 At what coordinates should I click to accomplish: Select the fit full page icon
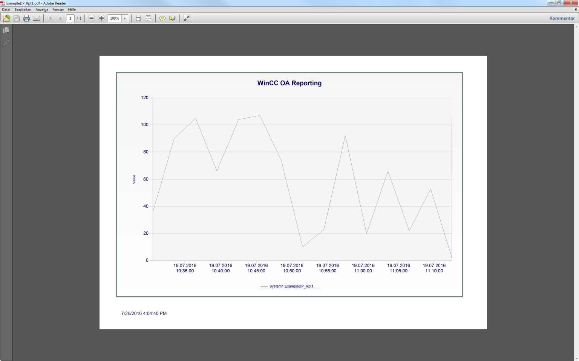149,18
